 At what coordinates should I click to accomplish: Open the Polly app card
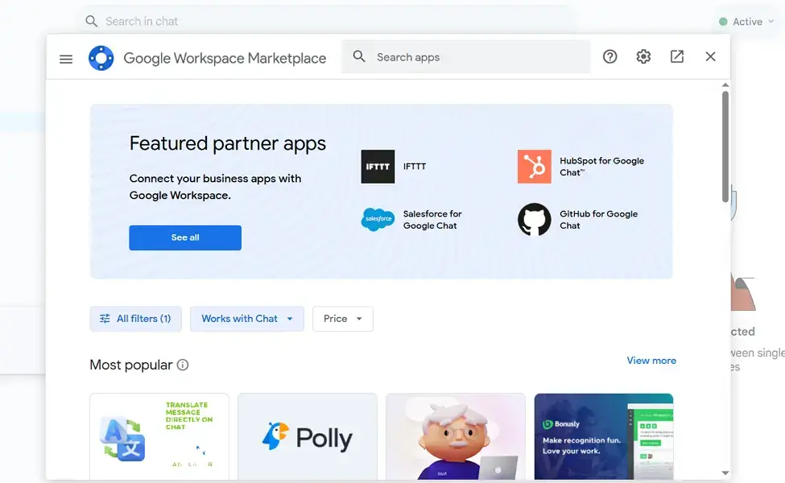pyautogui.click(x=308, y=436)
